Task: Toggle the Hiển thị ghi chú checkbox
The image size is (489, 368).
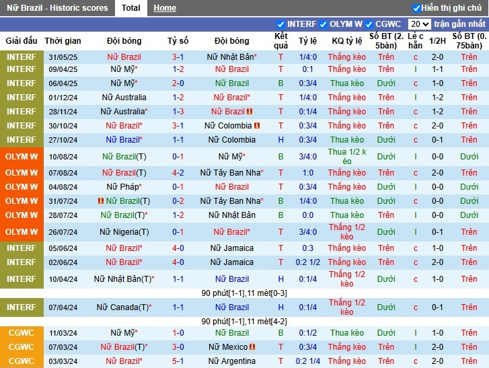Action: tap(416, 8)
